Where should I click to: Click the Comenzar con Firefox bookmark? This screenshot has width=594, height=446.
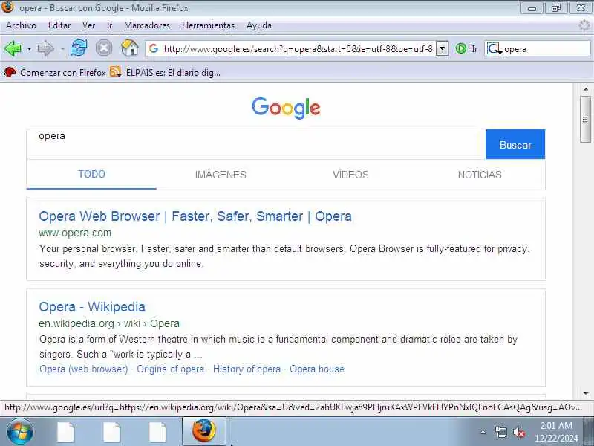[x=55, y=72]
